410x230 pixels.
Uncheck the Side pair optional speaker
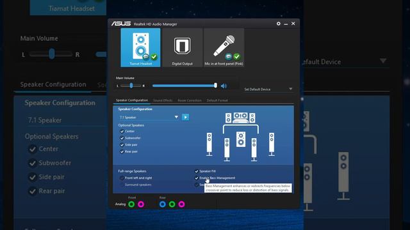pyautogui.click(x=122, y=145)
